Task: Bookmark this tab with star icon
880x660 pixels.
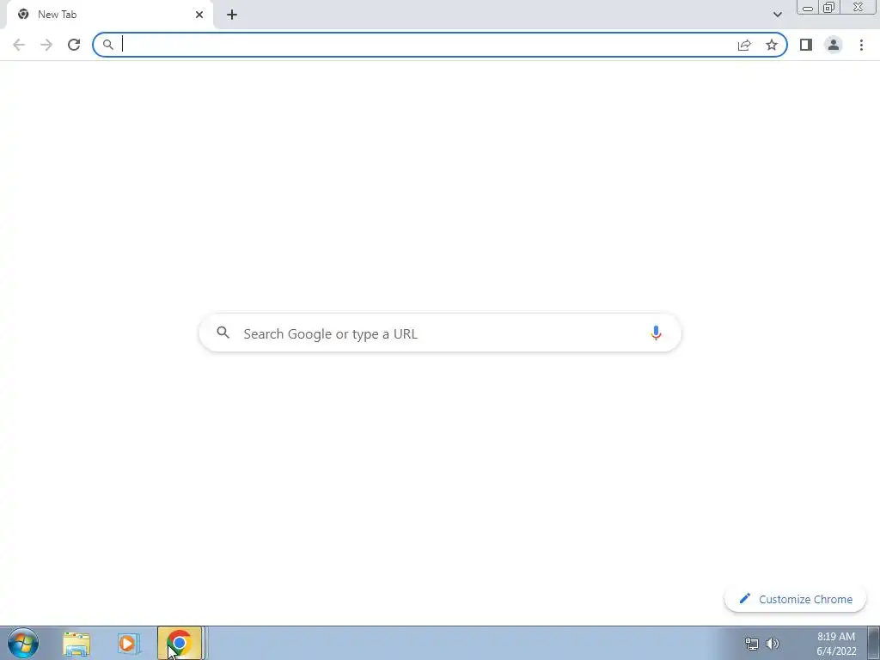Action: tap(772, 45)
